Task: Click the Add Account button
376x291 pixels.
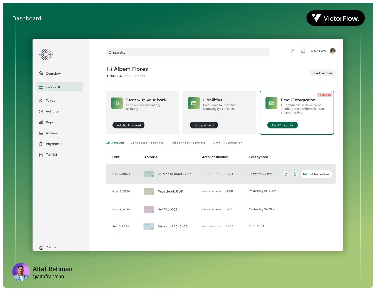Action: tap(322, 73)
